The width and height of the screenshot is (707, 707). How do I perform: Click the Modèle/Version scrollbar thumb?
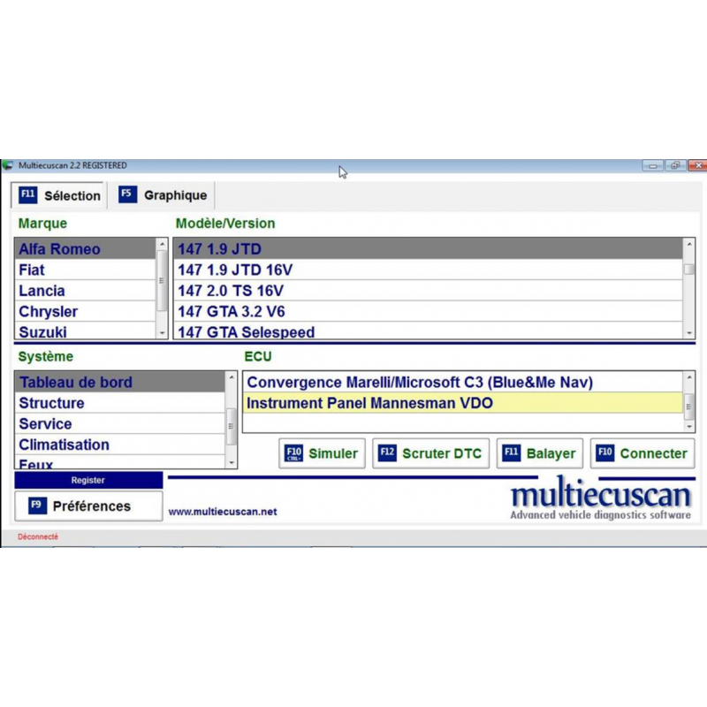pos(689,270)
